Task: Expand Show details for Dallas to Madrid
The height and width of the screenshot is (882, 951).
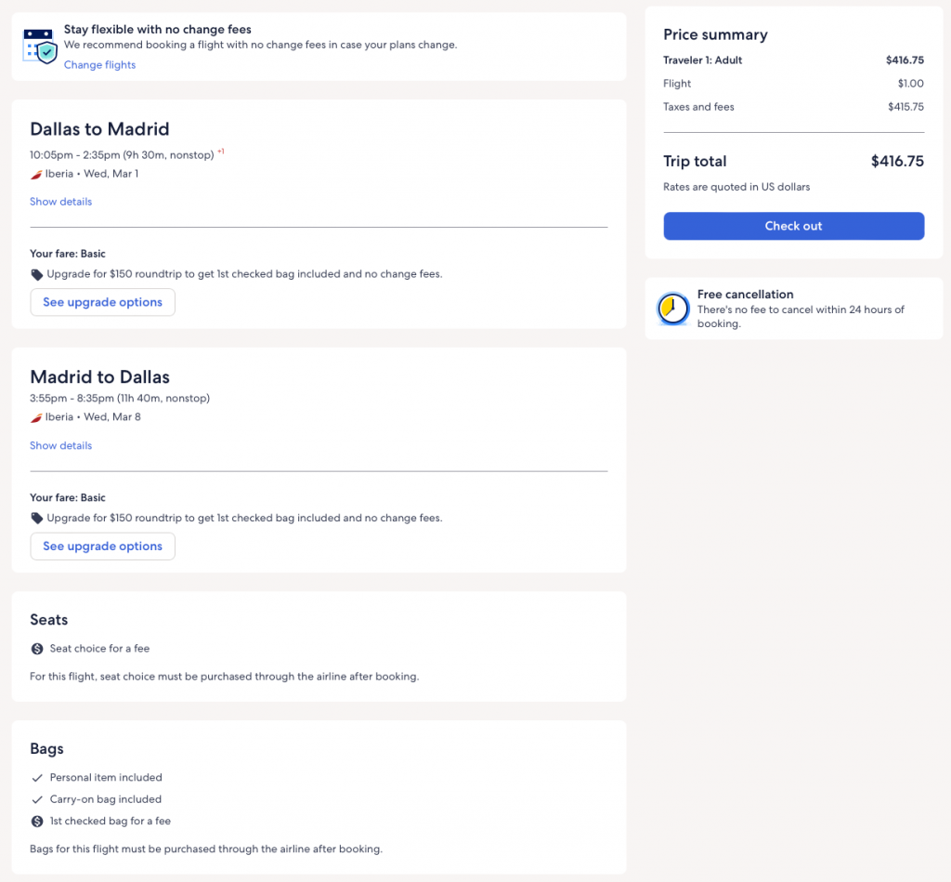Action: 60,202
